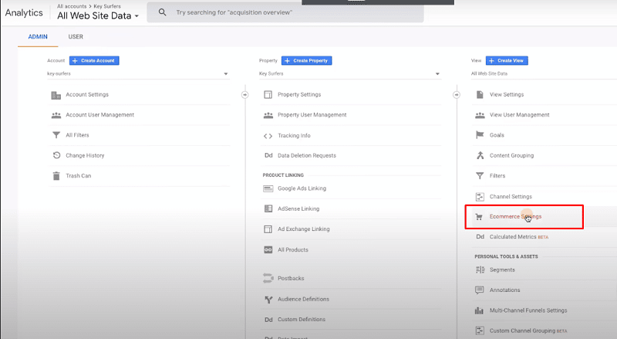Click the Google Ads Linking icon
Viewport: 617px width, 339px height.
[268, 188]
